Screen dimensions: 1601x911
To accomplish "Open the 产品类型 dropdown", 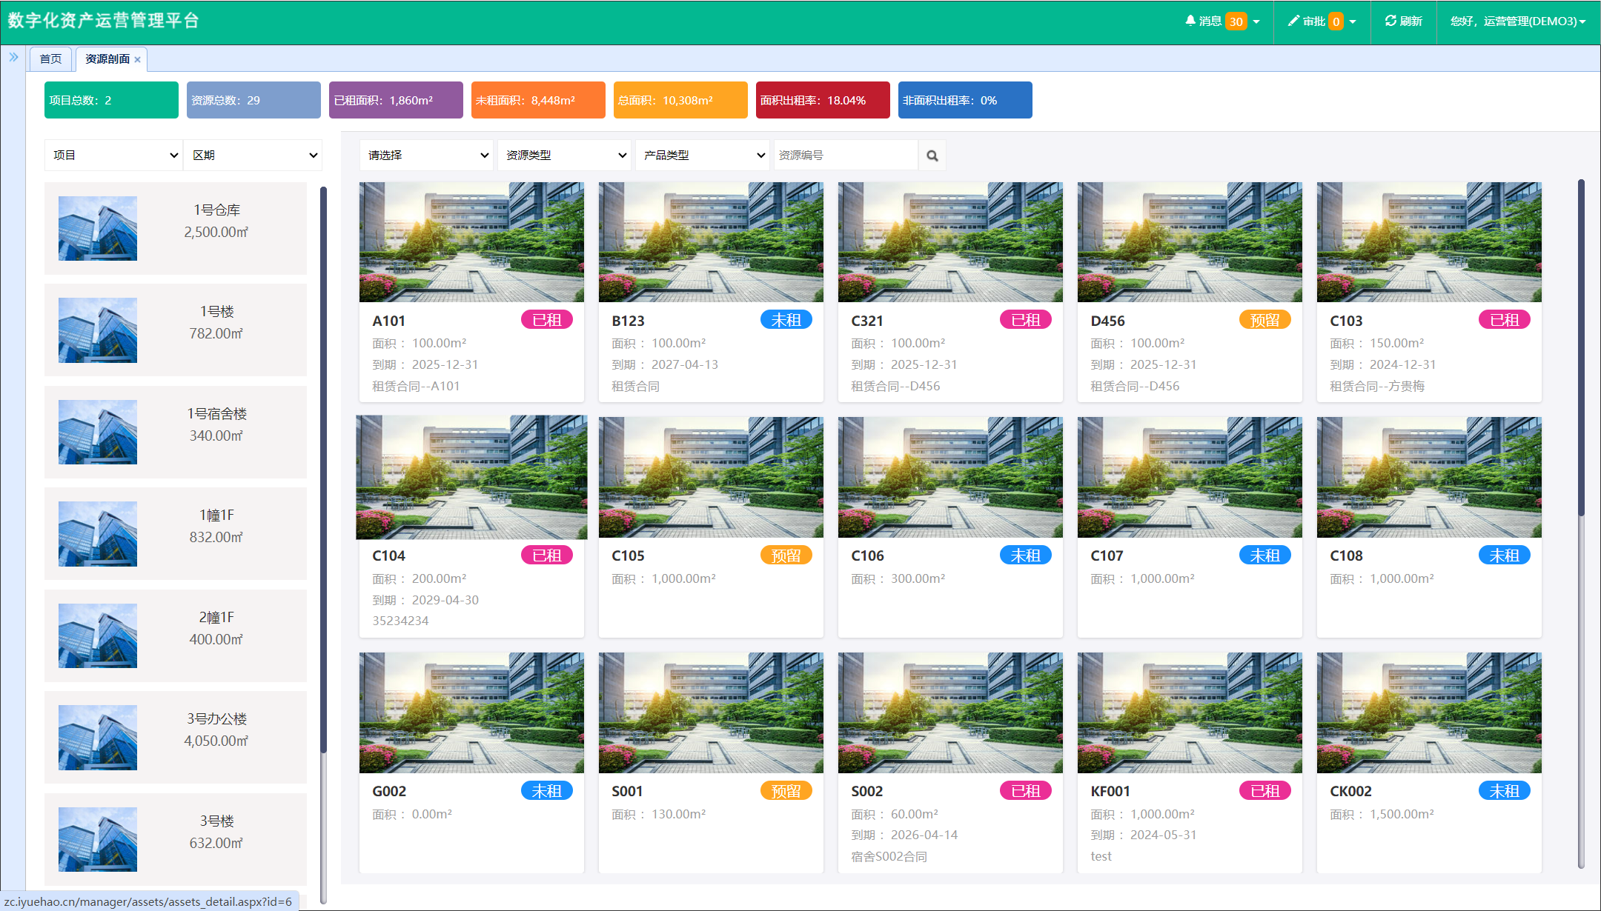I will 702,156.
